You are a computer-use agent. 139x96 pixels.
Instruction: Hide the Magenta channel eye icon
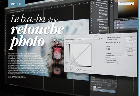pyautogui.click(x=115, y=28)
